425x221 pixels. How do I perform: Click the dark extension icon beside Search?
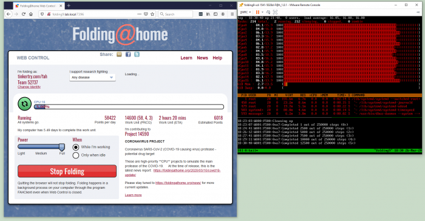tap(200, 14)
